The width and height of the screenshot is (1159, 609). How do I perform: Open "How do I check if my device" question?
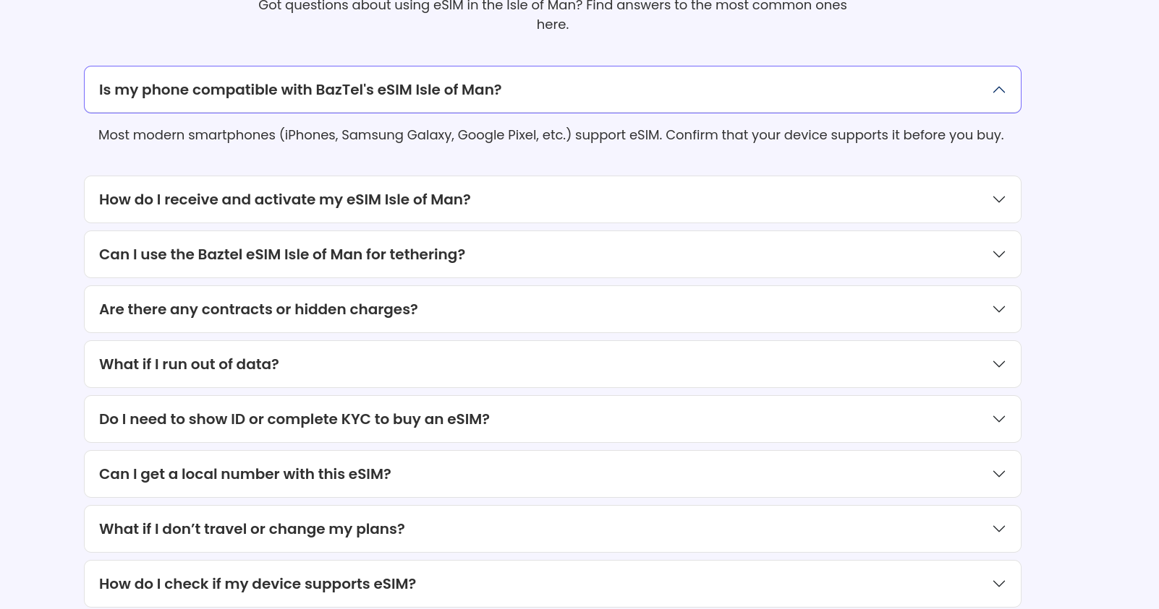(257, 584)
